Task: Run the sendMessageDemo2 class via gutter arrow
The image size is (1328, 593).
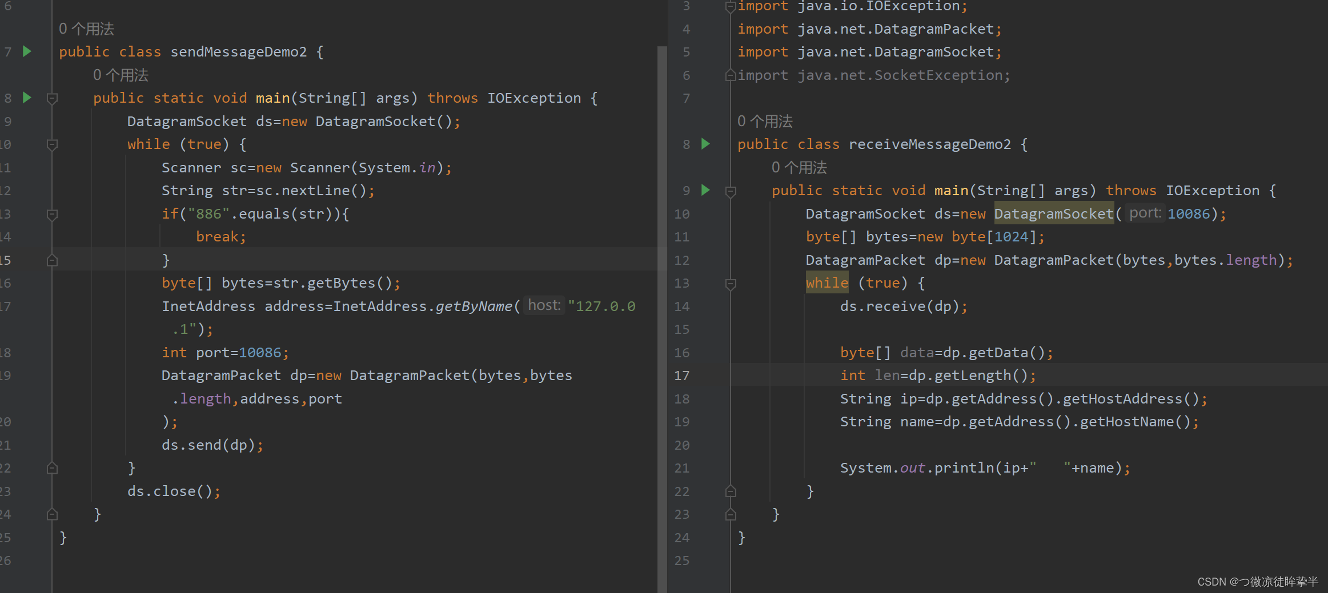Action: [27, 51]
